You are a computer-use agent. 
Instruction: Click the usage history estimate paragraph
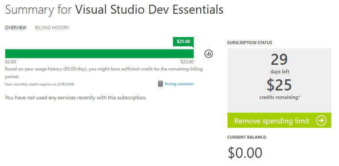[104, 73]
